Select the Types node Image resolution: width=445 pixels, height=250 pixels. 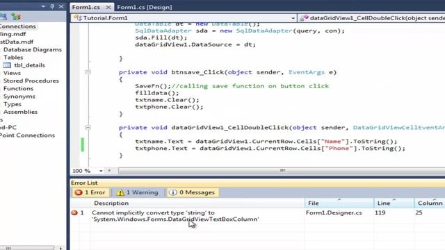click(13, 104)
